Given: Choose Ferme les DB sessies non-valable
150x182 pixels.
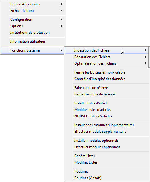Looking at the screenshot, I should point(107,72).
